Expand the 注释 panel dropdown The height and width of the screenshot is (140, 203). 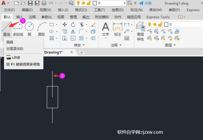(x=120, y=45)
